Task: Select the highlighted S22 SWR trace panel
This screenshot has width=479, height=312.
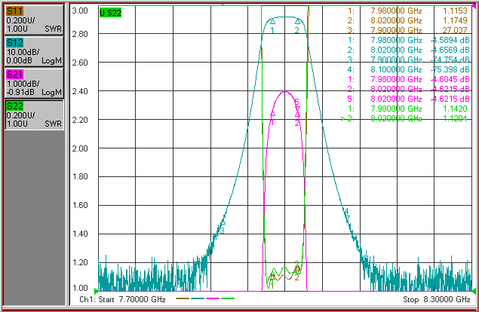Action: tap(34, 115)
